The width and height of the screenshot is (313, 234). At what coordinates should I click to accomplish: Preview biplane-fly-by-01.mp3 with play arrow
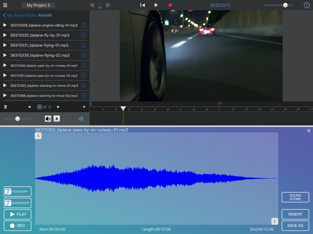click(5, 35)
